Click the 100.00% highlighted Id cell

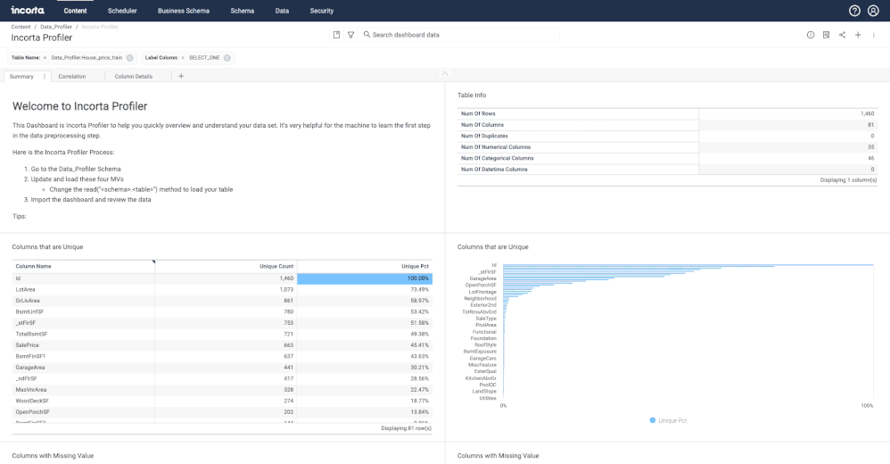(x=366, y=278)
